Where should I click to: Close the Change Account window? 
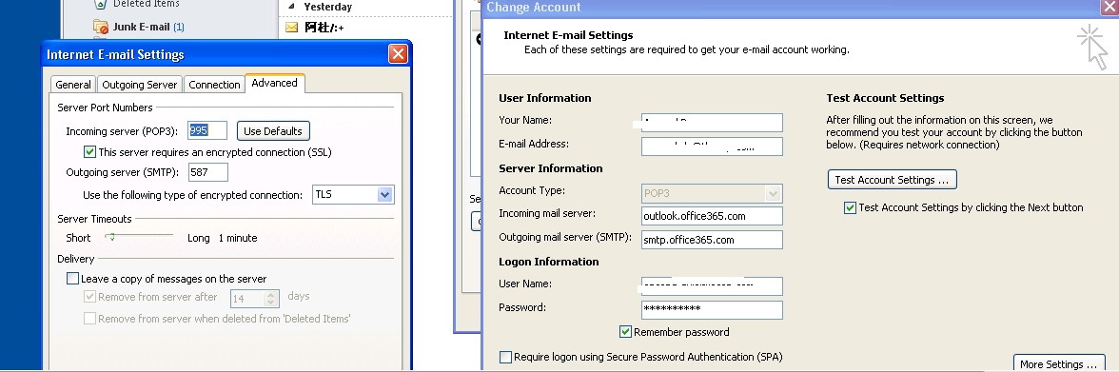pyautogui.click(x=1110, y=8)
